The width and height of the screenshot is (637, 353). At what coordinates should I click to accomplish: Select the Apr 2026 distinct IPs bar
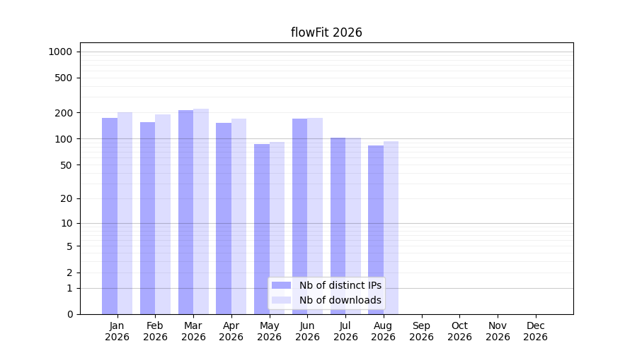pyautogui.click(x=224, y=218)
